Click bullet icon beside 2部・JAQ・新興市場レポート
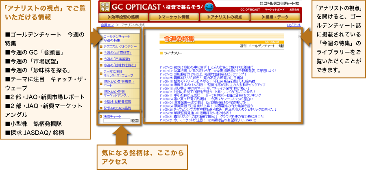Screen dimensions: 366x178 point(101,84)
